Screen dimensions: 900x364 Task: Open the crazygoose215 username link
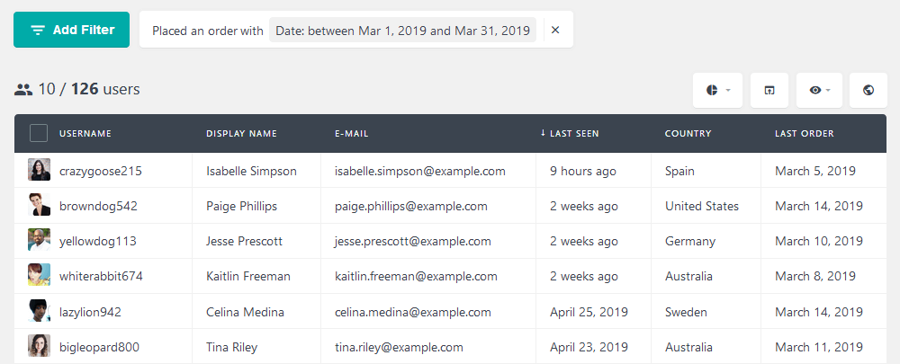coord(101,171)
